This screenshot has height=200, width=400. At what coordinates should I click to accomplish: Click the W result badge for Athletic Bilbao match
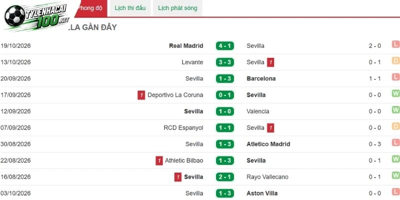tap(395, 159)
